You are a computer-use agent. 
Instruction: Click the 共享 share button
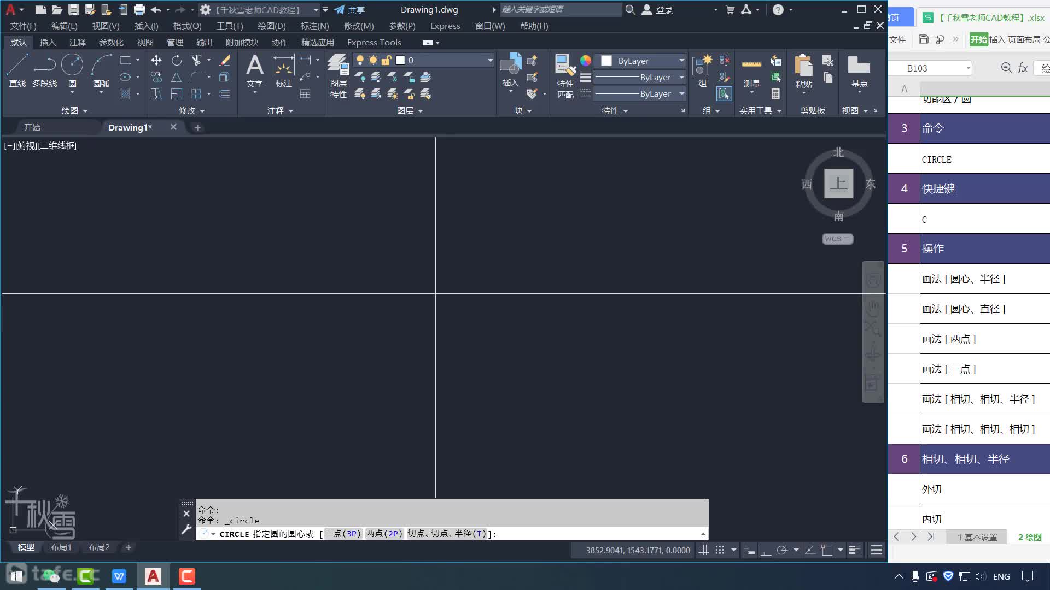pyautogui.click(x=349, y=10)
